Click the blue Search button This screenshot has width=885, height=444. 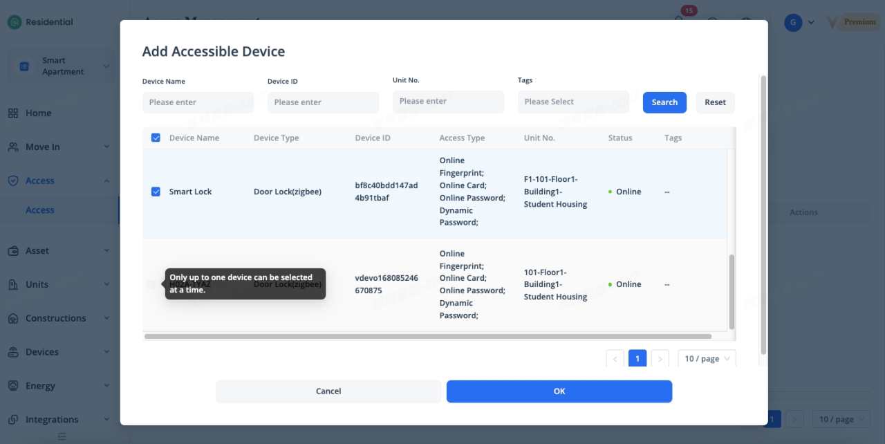pos(664,102)
